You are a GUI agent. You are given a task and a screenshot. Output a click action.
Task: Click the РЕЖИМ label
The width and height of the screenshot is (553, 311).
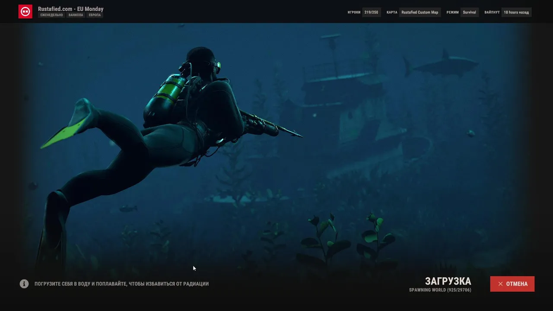click(453, 13)
